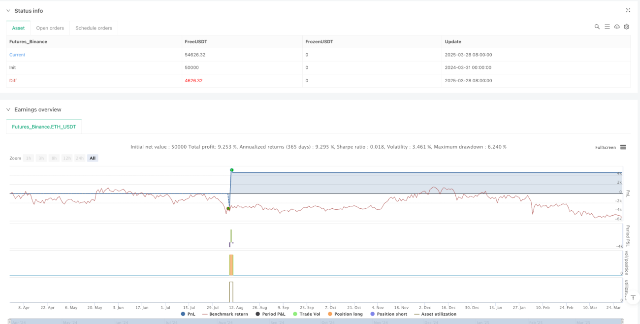The height and width of the screenshot is (324, 640).
Task: Click the FullScreen chart button
Action: pyautogui.click(x=606, y=147)
